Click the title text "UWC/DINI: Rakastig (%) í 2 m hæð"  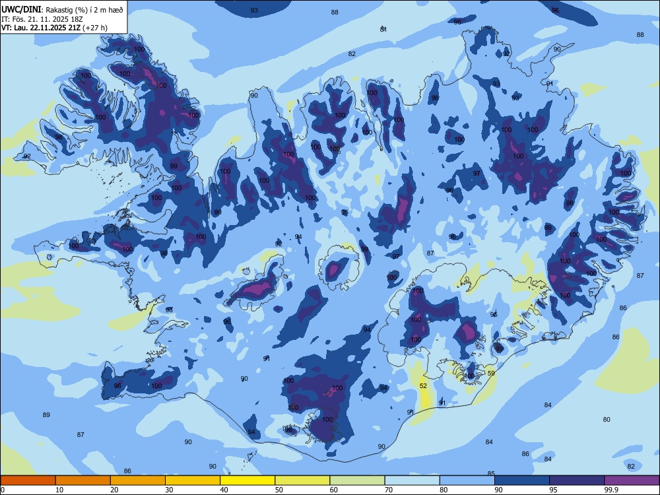(62, 10)
